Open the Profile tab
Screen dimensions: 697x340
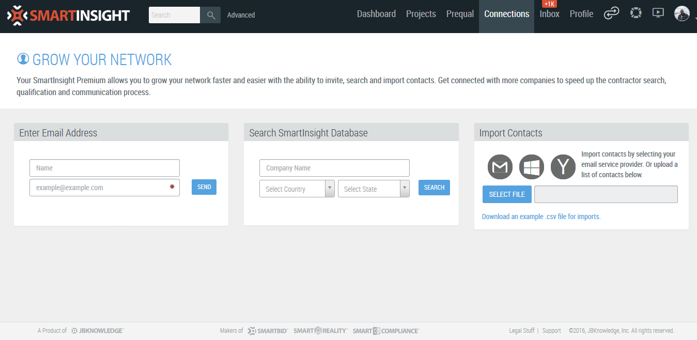tap(581, 14)
